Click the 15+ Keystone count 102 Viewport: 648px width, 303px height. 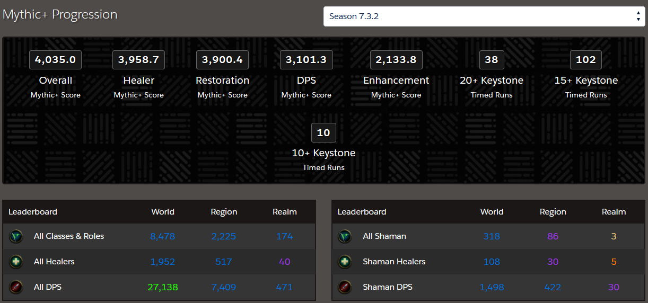coord(586,60)
